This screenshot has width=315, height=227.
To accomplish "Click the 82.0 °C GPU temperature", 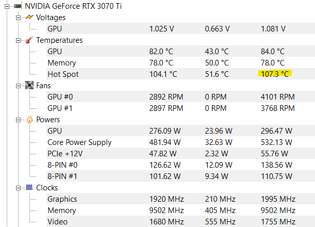I will 161,52.
